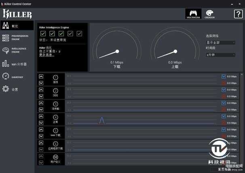This screenshot has height=173, width=245.
Task: Open the more information link under Killer optimization
Action: pyautogui.click(x=47, y=55)
